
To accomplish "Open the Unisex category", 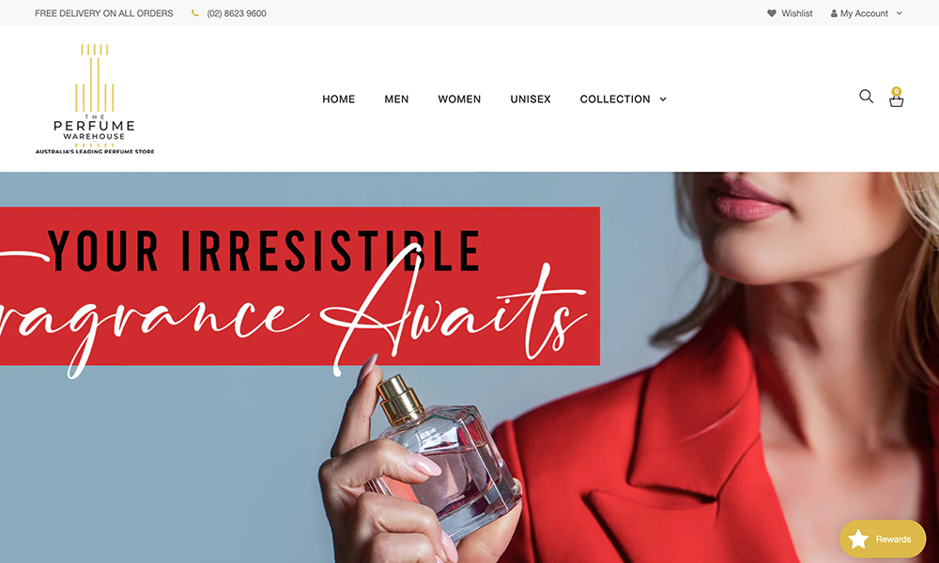I will pyautogui.click(x=531, y=99).
